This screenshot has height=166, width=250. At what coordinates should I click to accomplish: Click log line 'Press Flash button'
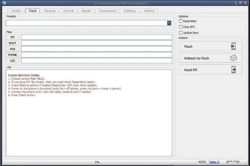pyautogui.click(x=22, y=95)
